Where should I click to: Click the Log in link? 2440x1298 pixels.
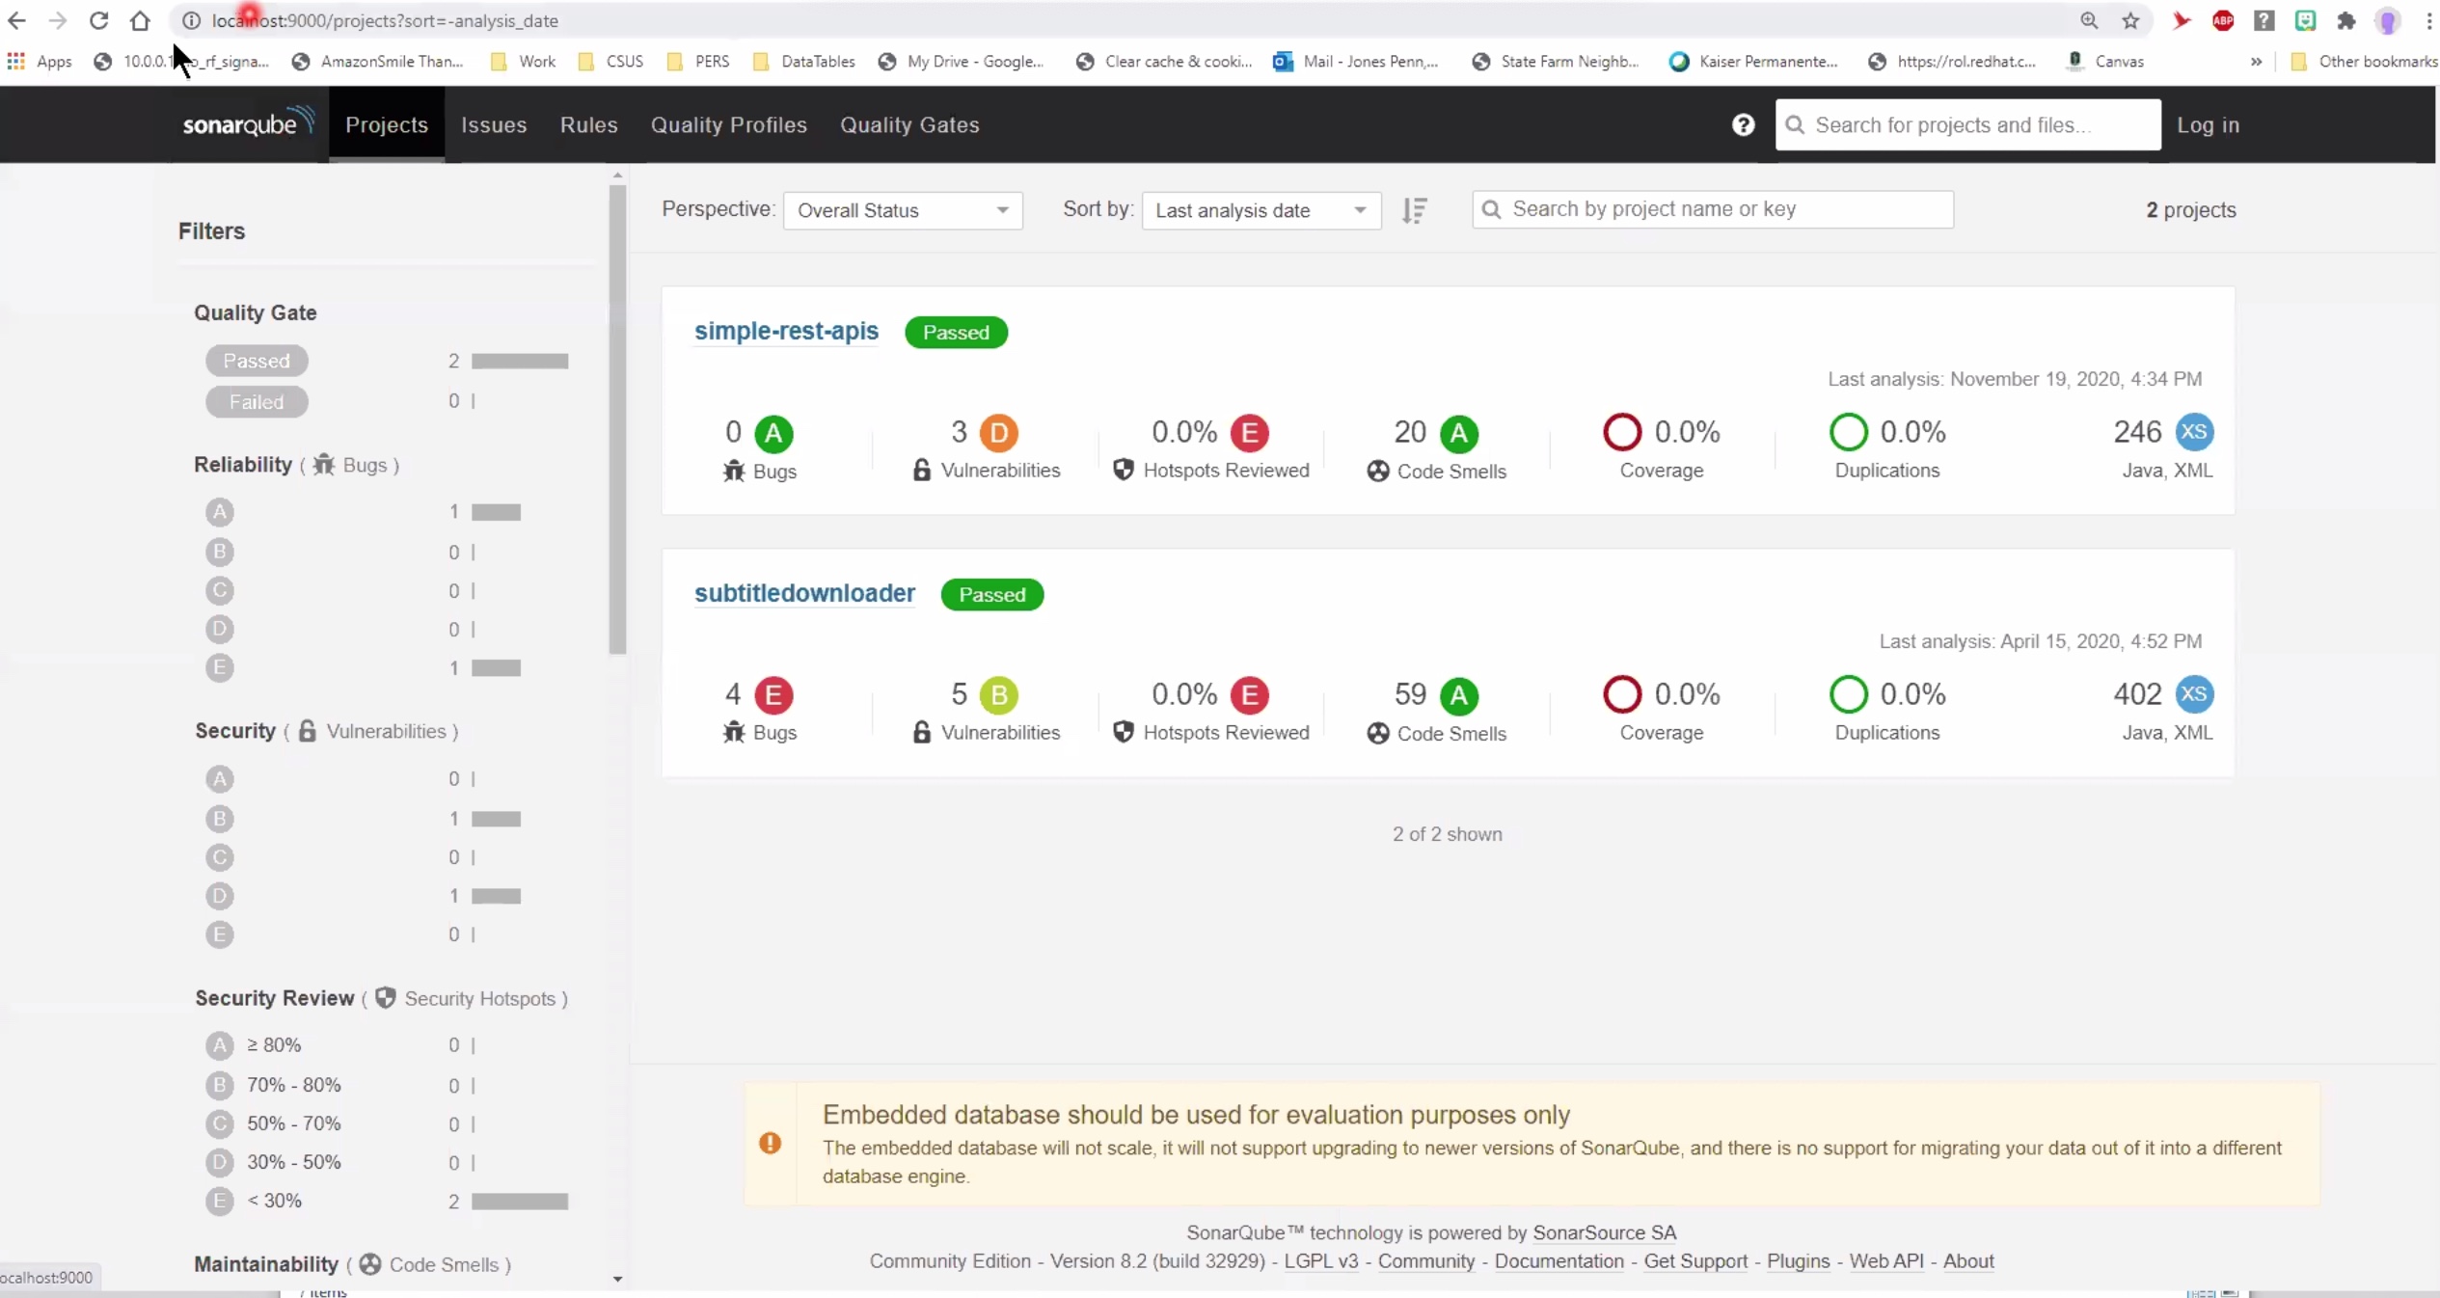click(x=2208, y=124)
